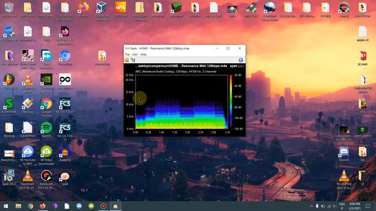Image resolution: width=376 pixels, height=211 pixels.
Task: Click the file path heading in Spek
Action: coord(181,66)
